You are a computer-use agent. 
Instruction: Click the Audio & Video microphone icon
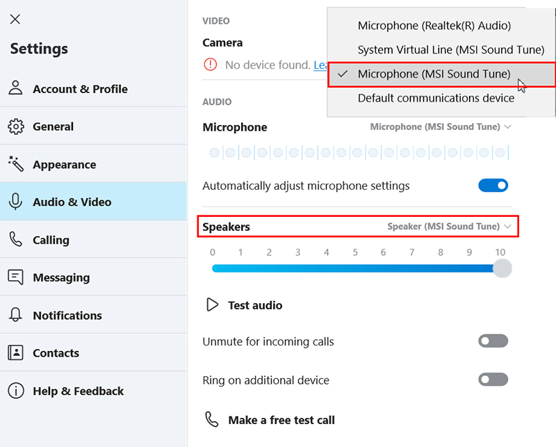[15, 202]
